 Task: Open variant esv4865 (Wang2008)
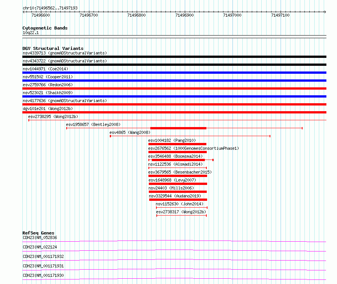pyautogui.click(x=130, y=132)
